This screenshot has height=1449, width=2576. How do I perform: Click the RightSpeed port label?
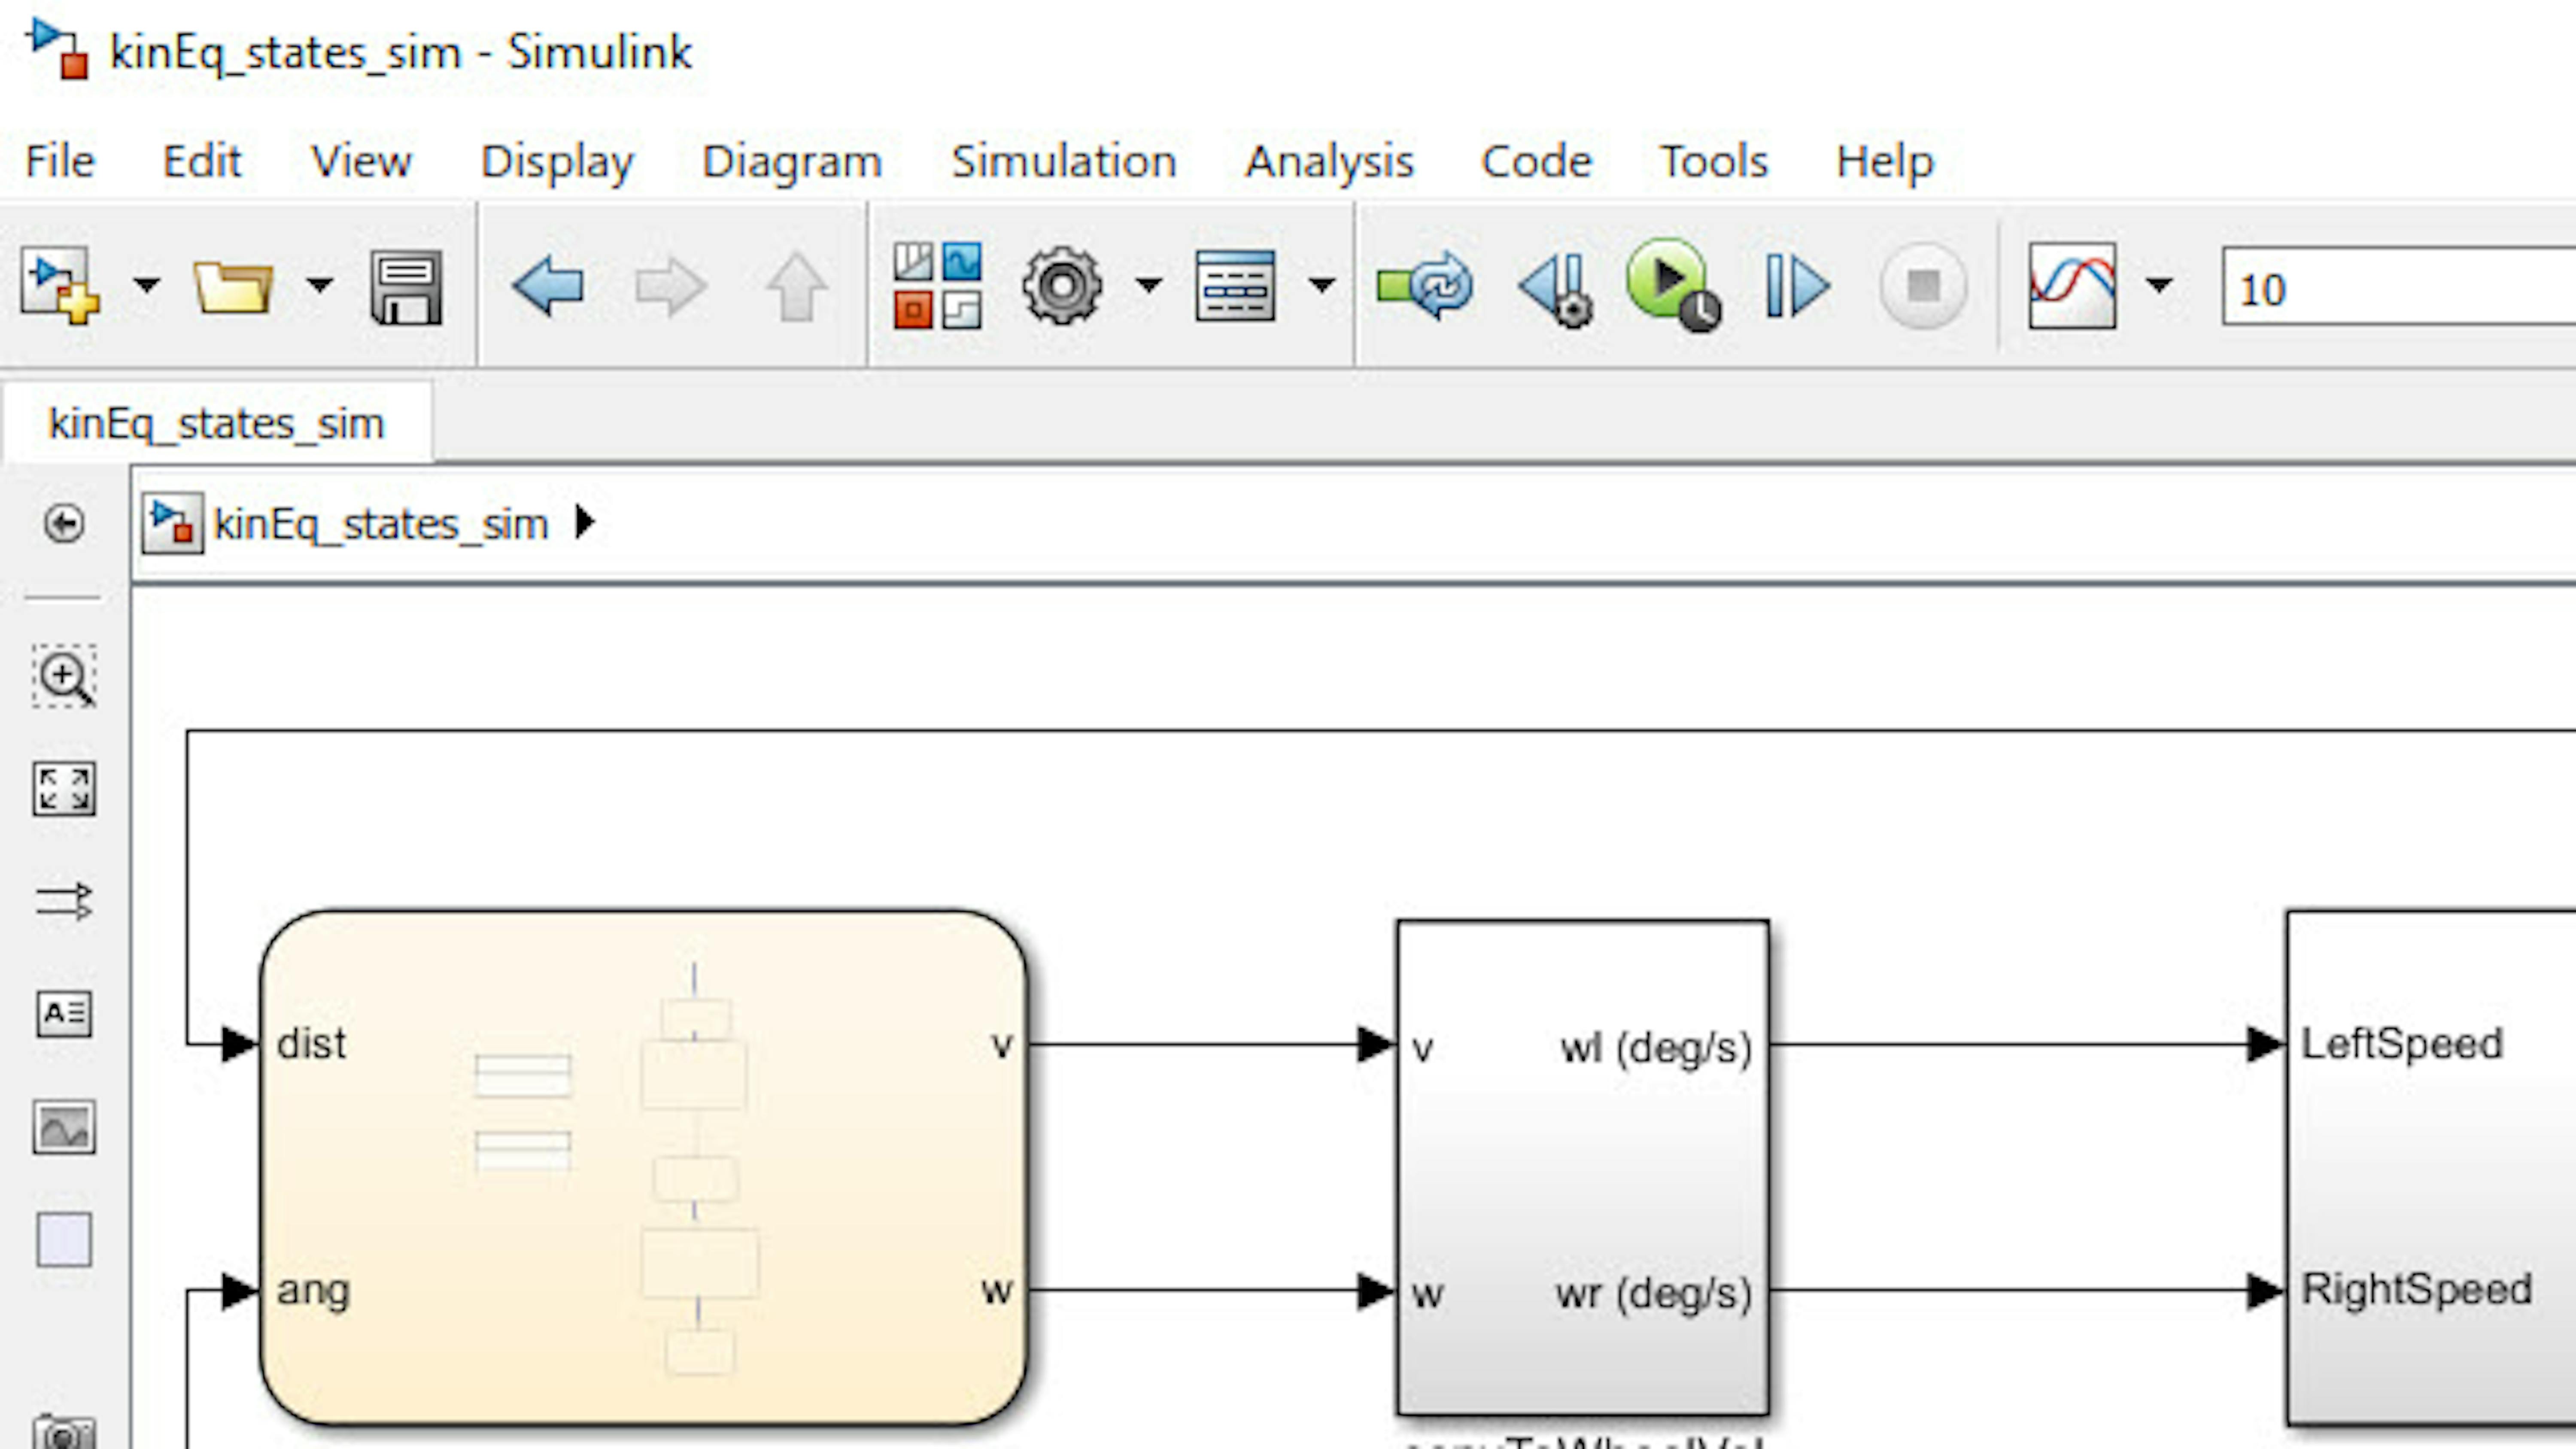(2417, 1290)
